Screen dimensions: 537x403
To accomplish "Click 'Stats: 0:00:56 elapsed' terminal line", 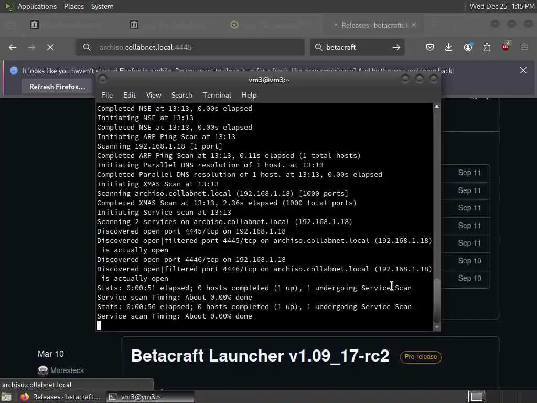I will click(254, 306).
